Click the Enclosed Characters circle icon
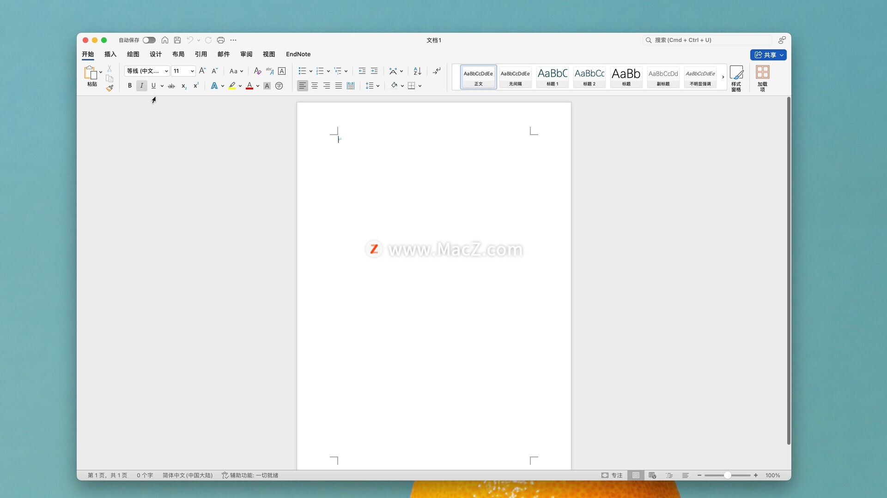This screenshot has height=498, width=887. (x=279, y=86)
